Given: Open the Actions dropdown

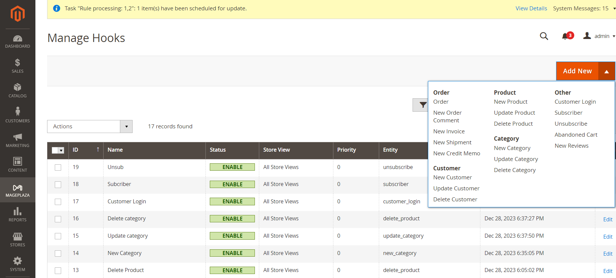Looking at the screenshot, I should pyautogui.click(x=90, y=126).
